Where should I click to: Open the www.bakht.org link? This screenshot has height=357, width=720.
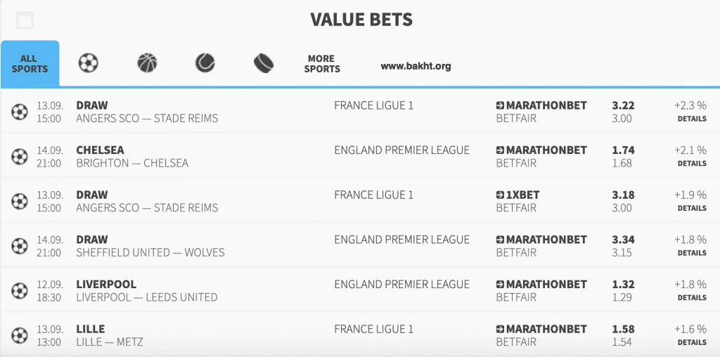416,66
